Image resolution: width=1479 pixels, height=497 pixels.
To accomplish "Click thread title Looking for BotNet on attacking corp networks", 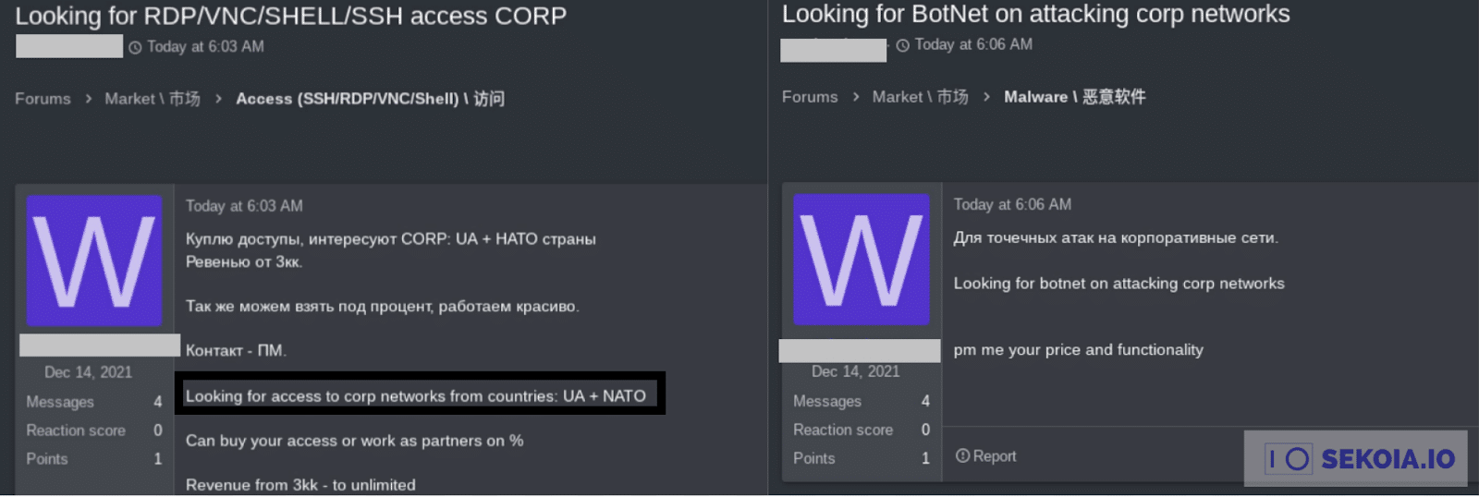I will pyautogui.click(x=1035, y=14).
